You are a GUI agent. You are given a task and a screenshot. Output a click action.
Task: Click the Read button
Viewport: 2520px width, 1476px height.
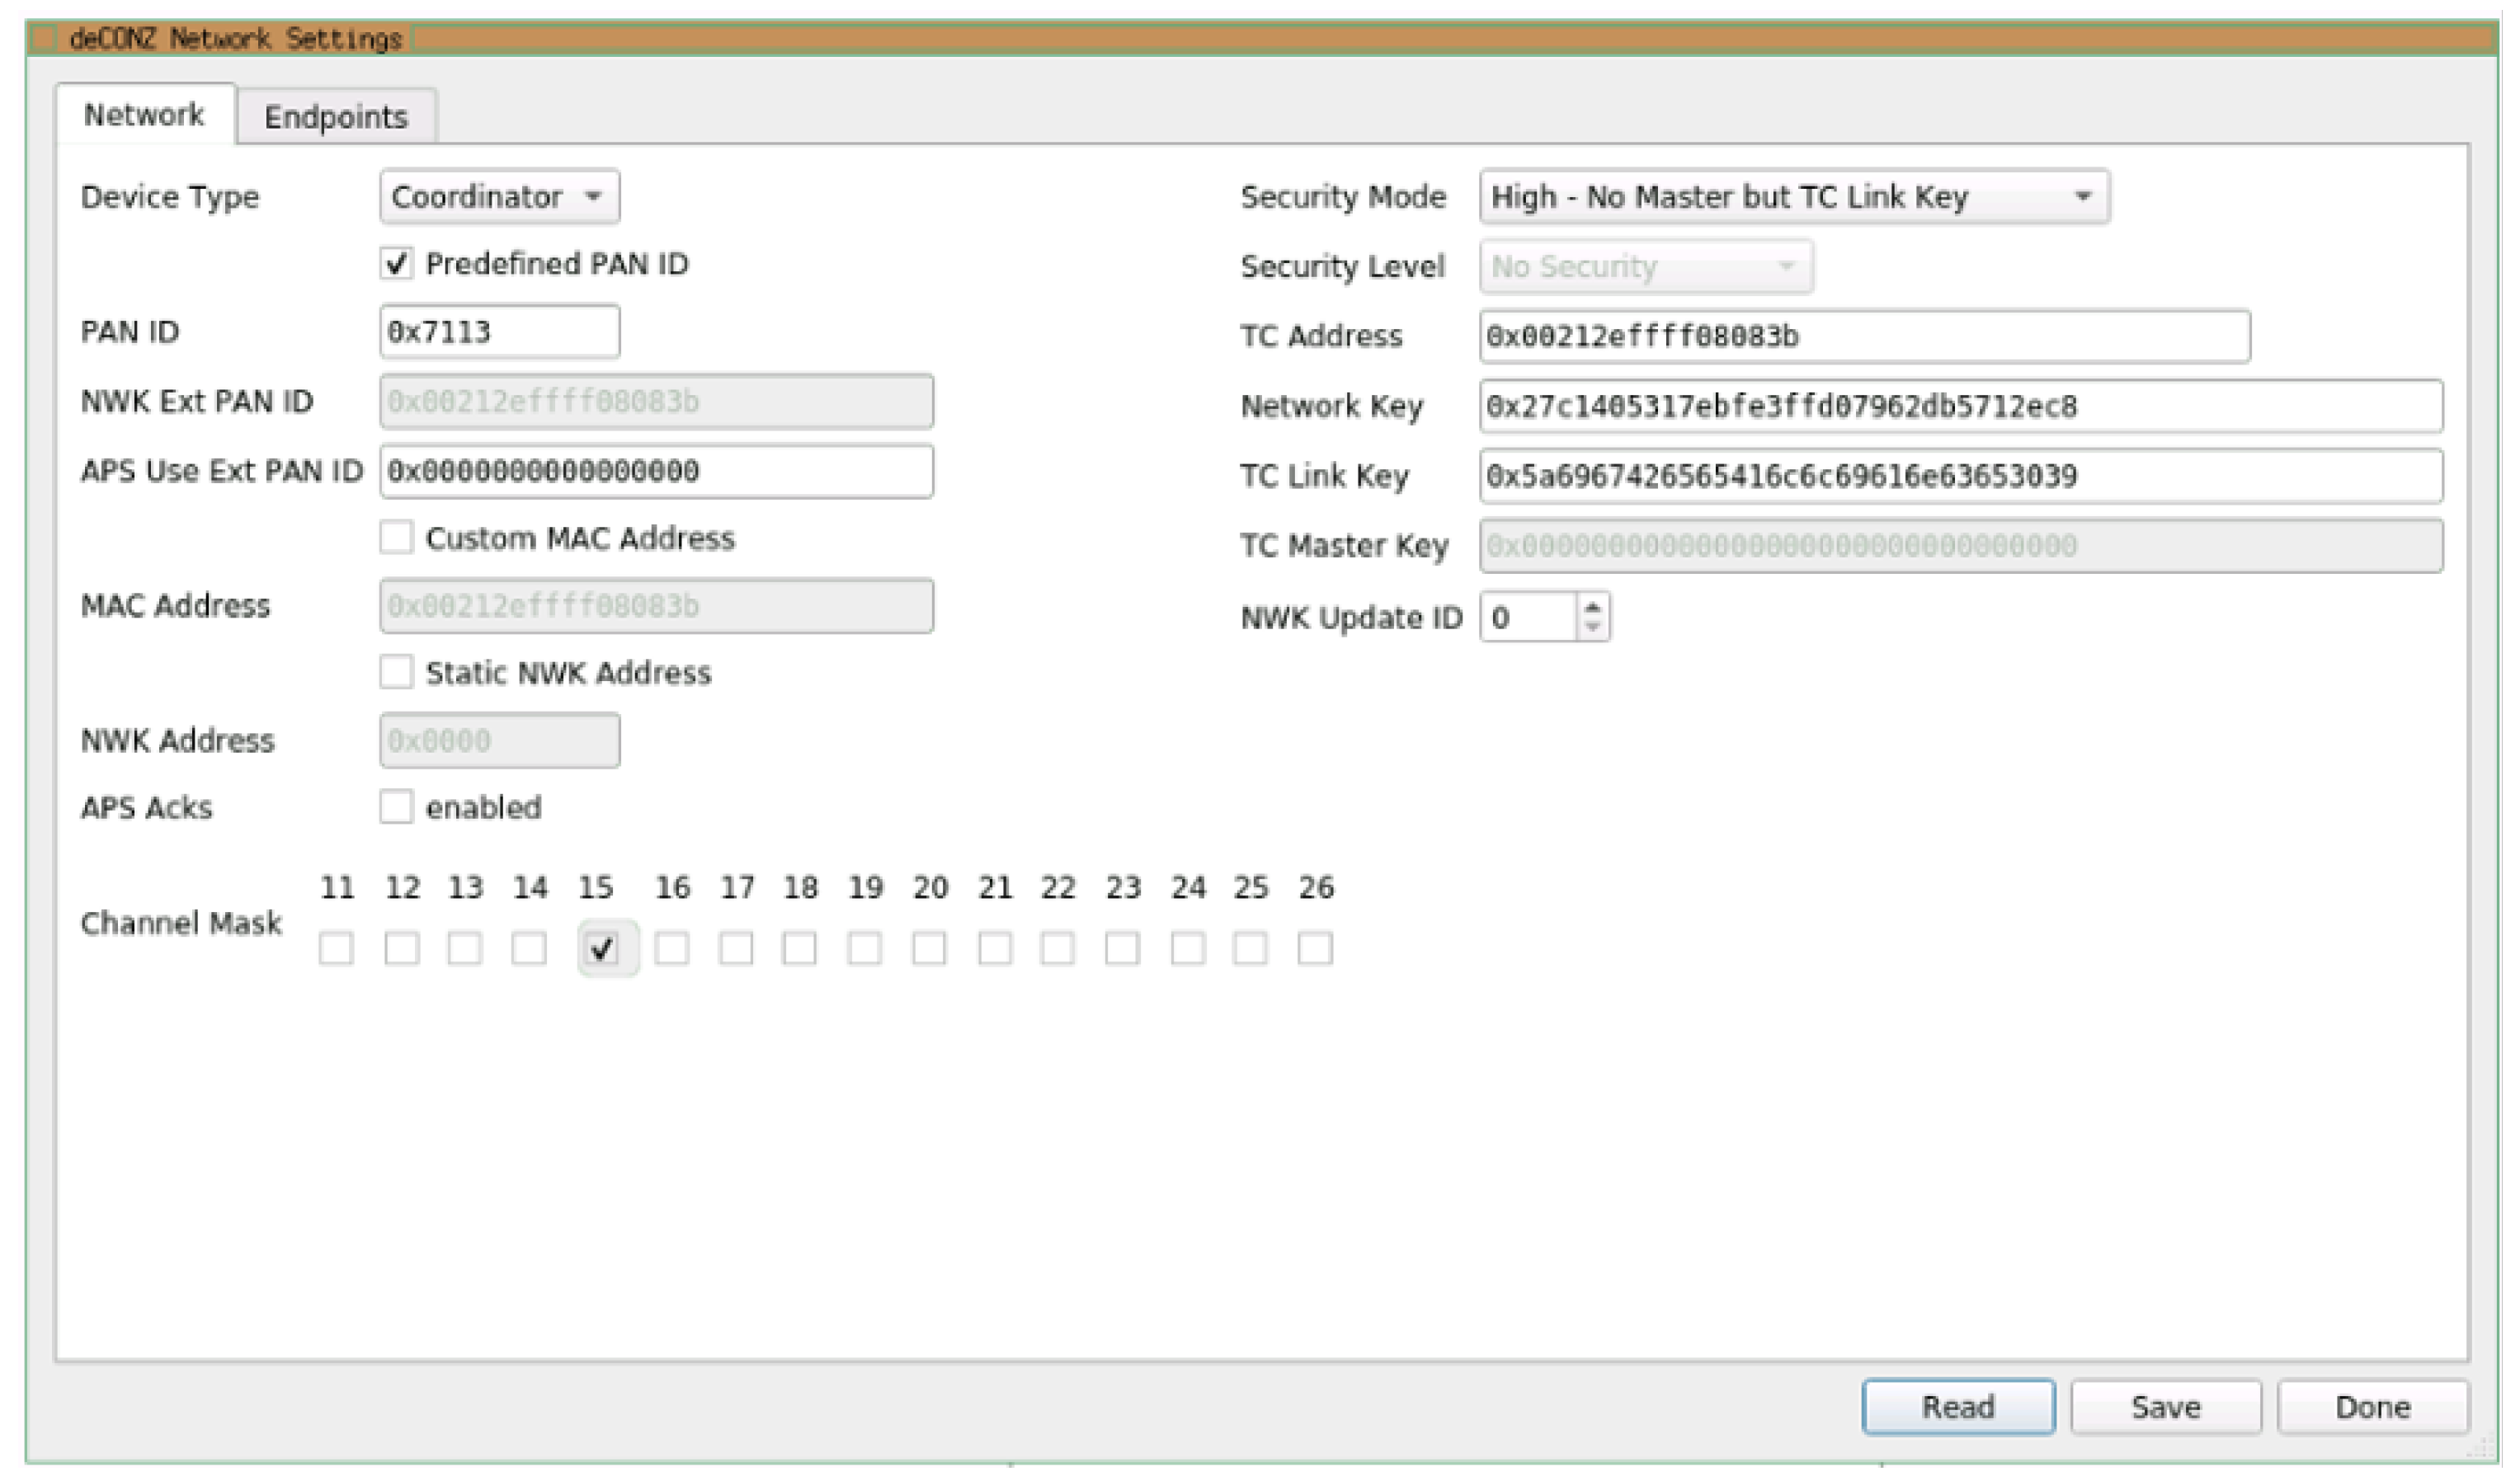coord(1957,1407)
